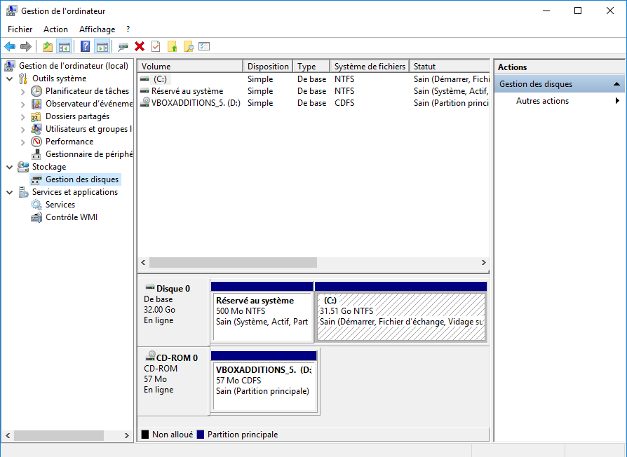Open the Affichage menu
627x457 pixels.
[97, 29]
